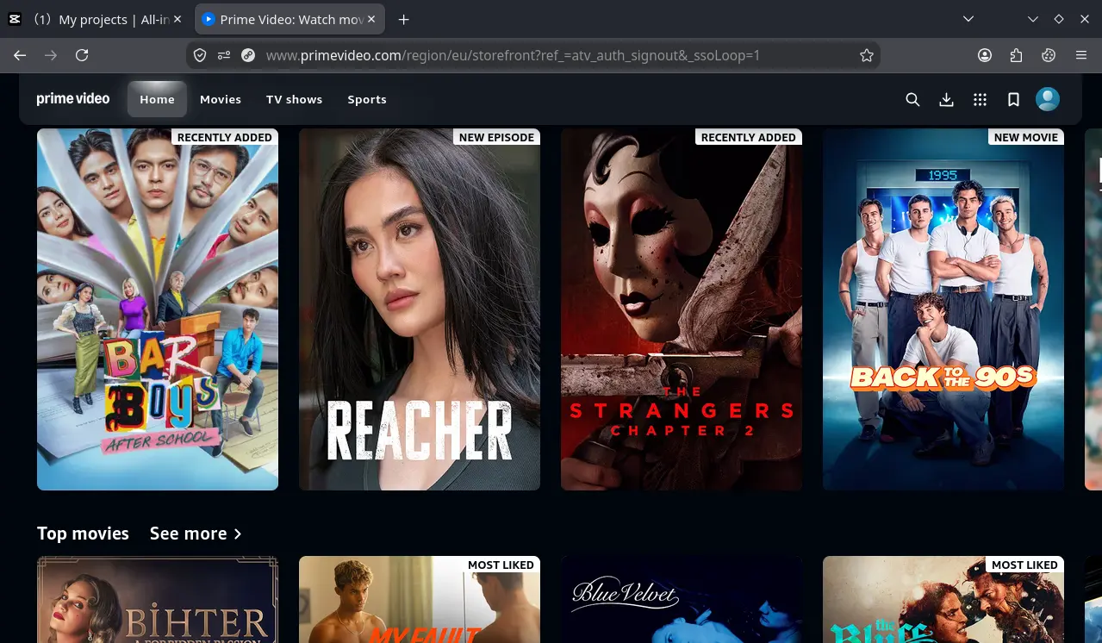Open the My Fault movie thumbnail
Viewport: 1102px width, 643px height.
[420, 599]
